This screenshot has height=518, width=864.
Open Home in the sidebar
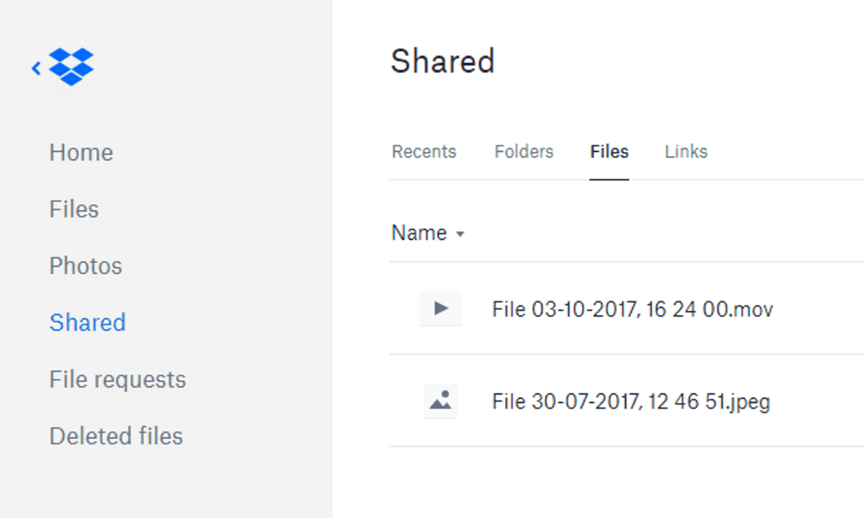coord(81,153)
